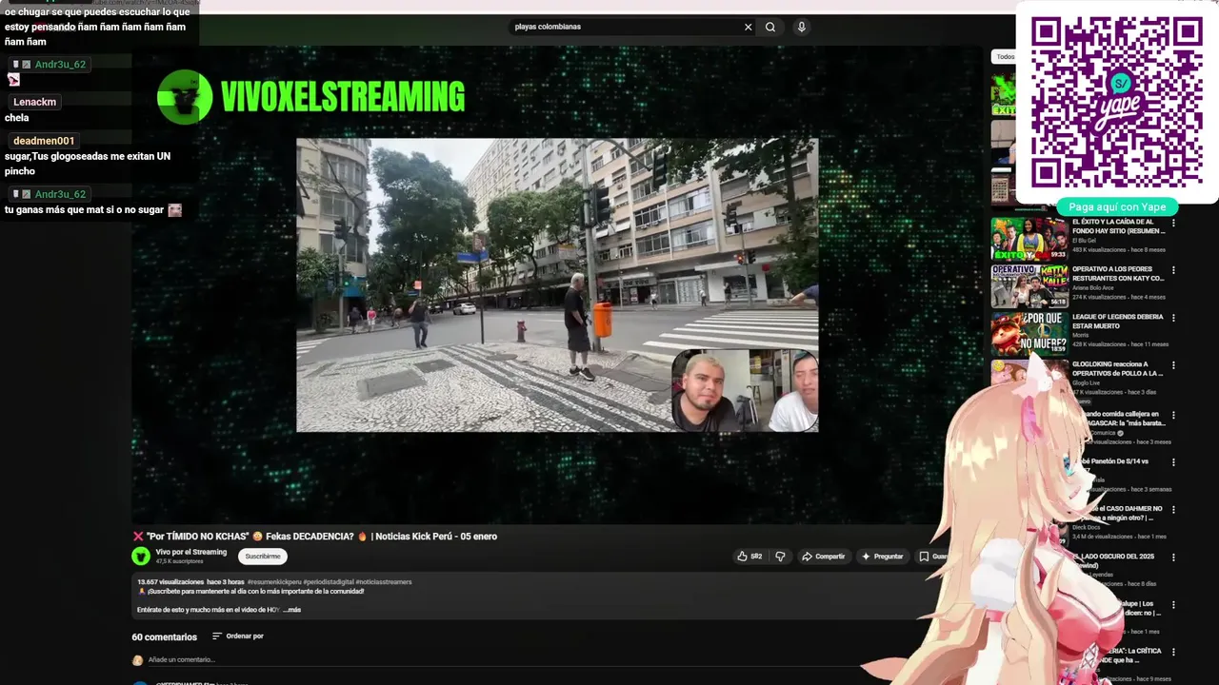Open title 'LEAGUE OF LEGENDS DEBERIA ESTAR MUERTO'
Image resolution: width=1219 pixels, height=685 pixels.
pyautogui.click(x=1117, y=322)
